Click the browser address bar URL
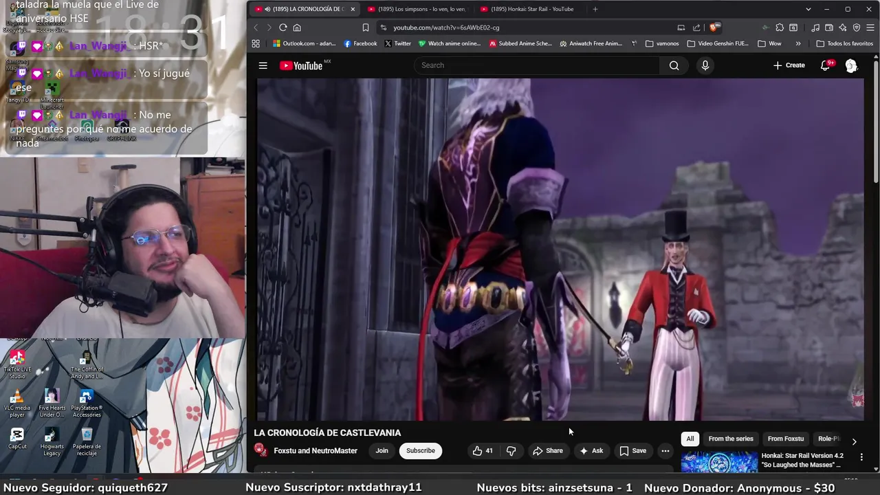 pyautogui.click(x=446, y=27)
